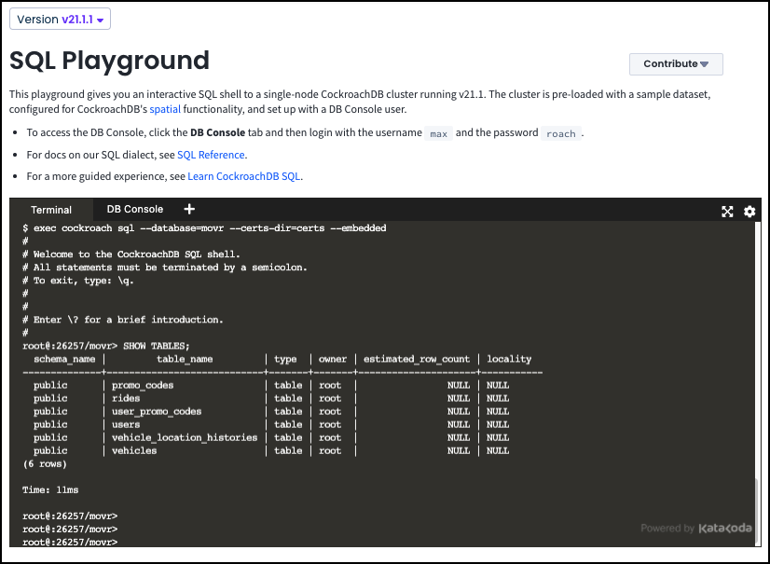
Task: Open the terminal settings gear icon
Action: pyautogui.click(x=749, y=212)
